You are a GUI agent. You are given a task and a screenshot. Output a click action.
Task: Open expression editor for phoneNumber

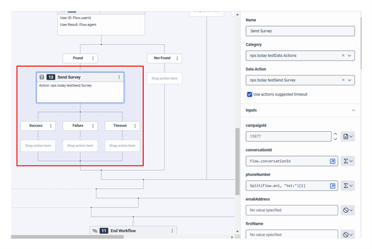[x=332, y=186]
